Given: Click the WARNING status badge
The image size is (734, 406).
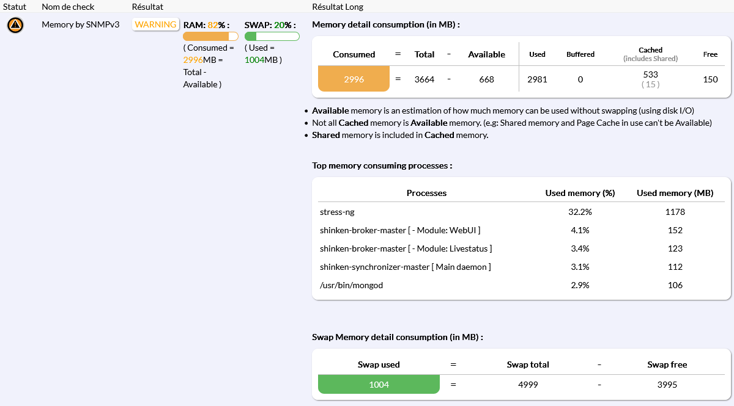Looking at the screenshot, I should [x=155, y=25].
